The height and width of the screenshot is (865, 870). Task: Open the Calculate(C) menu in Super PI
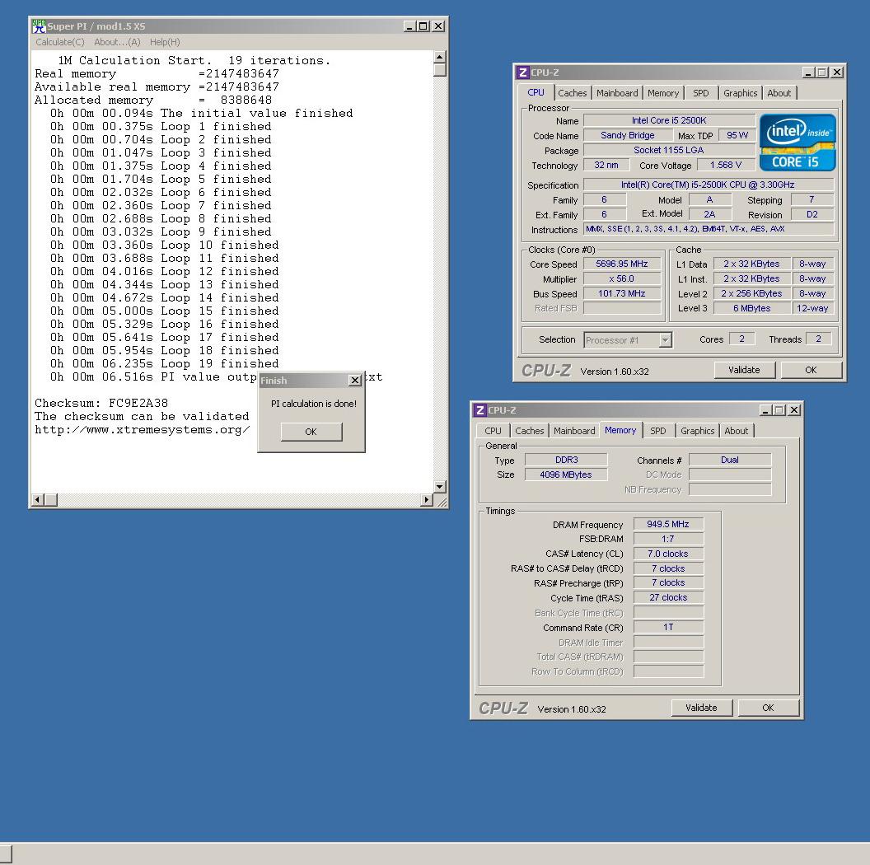[x=60, y=42]
